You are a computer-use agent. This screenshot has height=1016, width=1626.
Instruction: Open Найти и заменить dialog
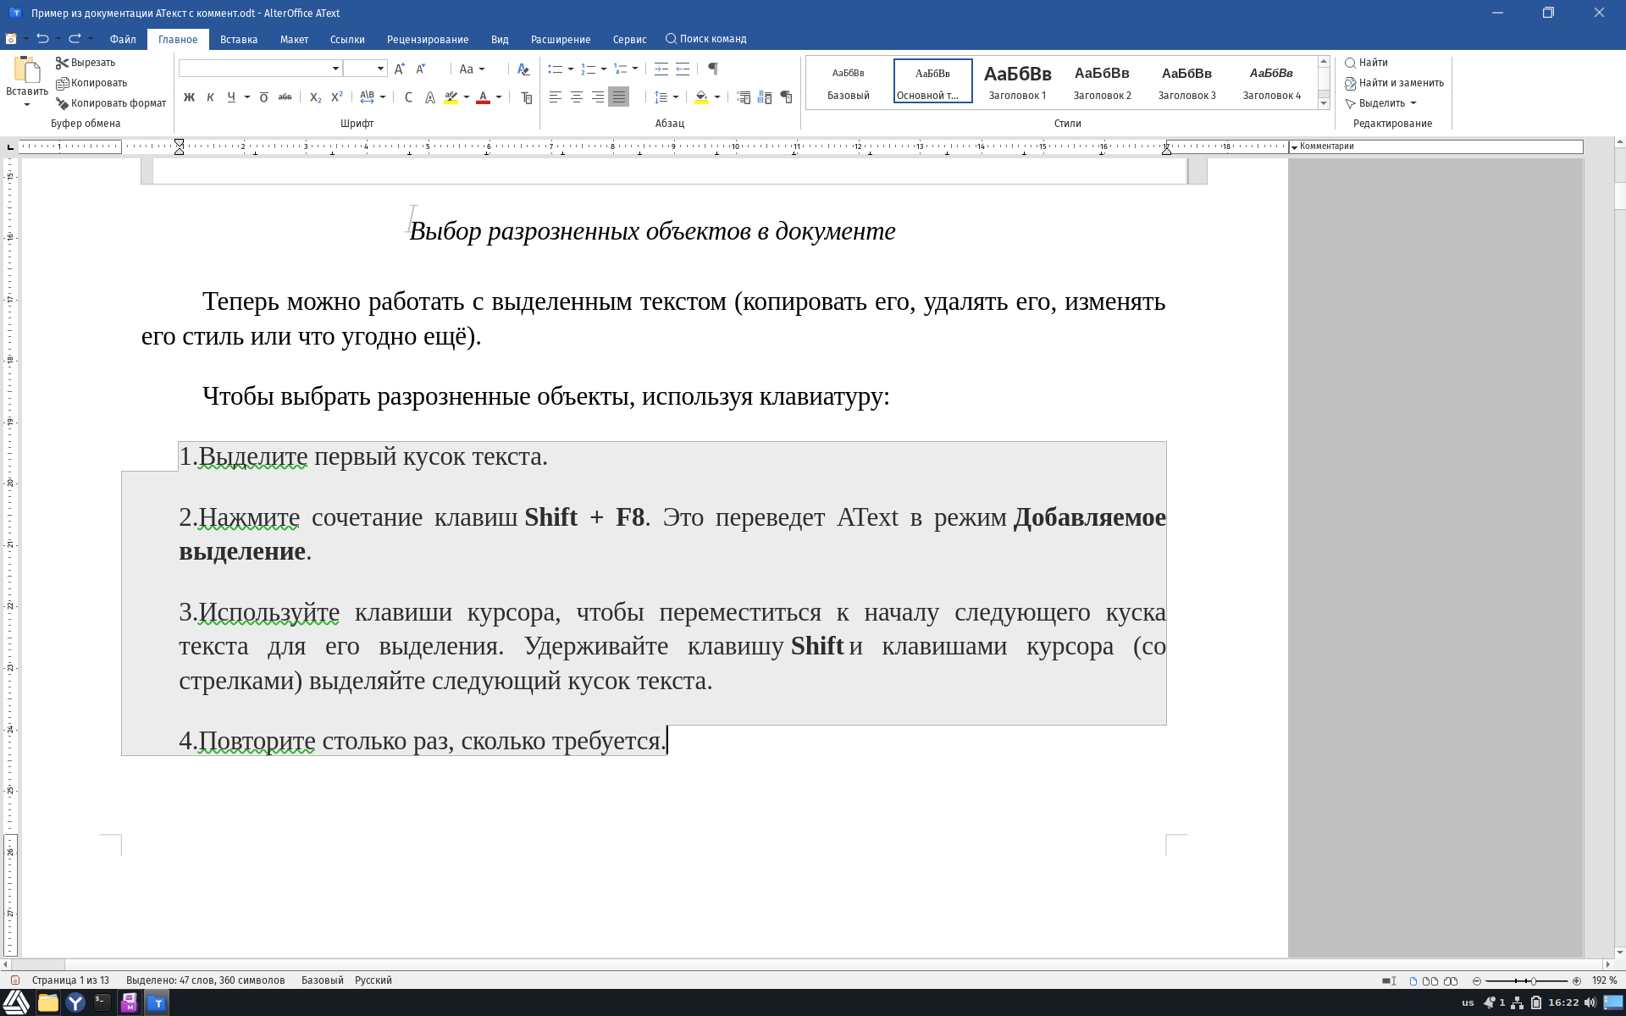1394,83
